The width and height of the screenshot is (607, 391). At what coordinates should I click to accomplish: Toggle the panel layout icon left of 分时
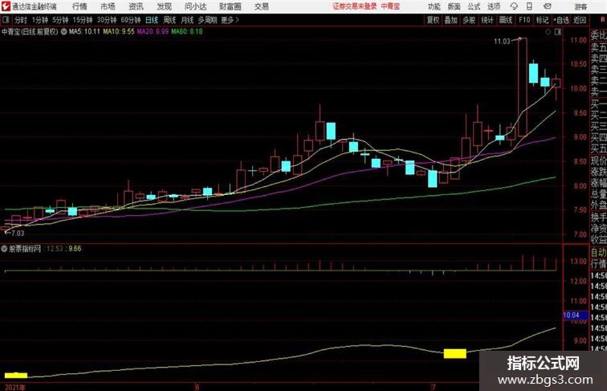click(x=6, y=20)
